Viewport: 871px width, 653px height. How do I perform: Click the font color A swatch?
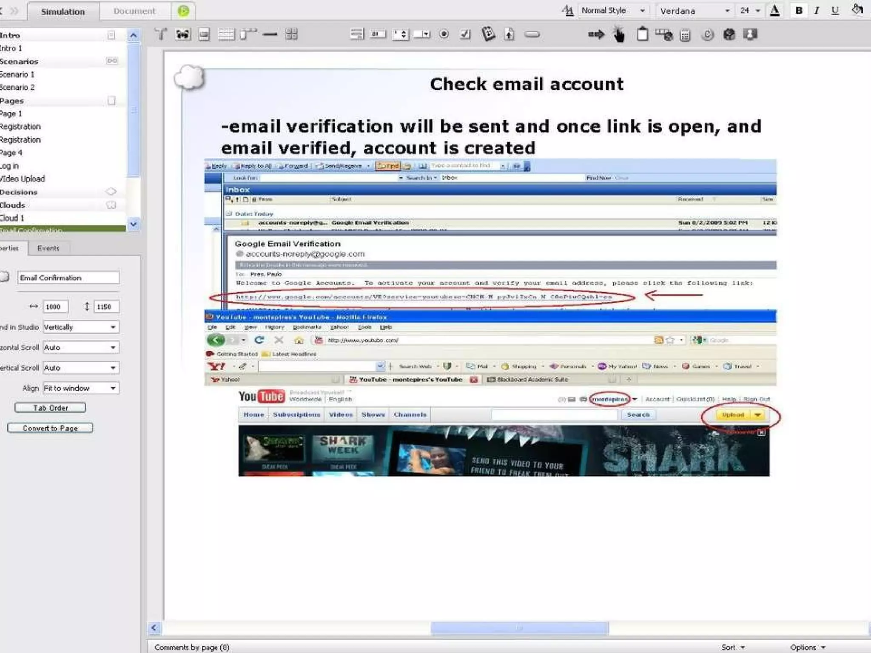click(x=775, y=11)
